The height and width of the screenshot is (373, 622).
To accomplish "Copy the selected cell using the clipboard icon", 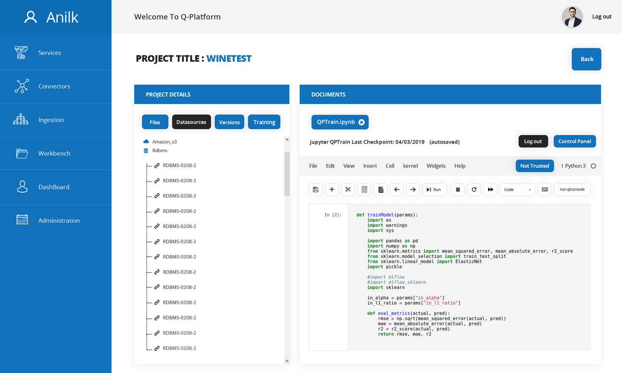I will [364, 189].
